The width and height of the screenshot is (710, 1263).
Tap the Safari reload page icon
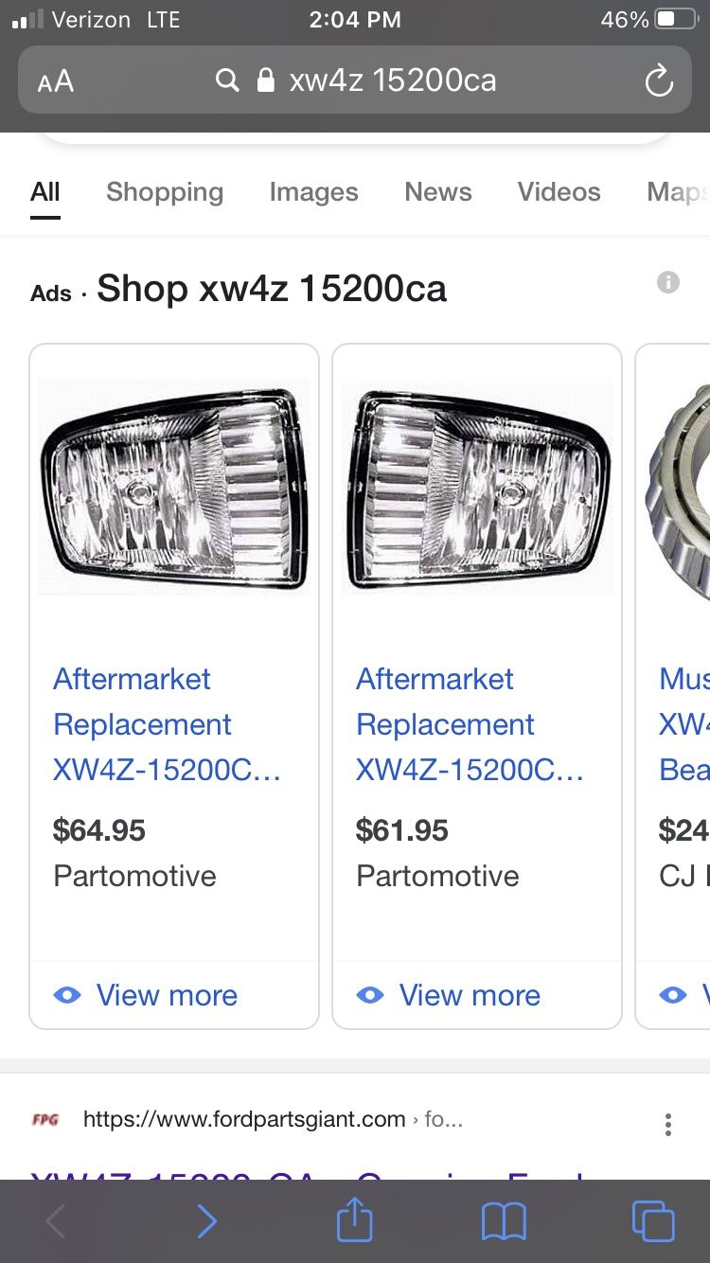click(x=659, y=81)
